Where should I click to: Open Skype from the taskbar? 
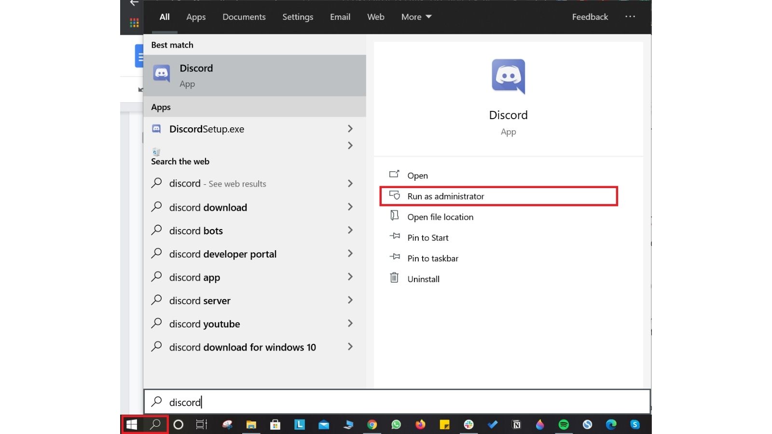[x=635, y=424]
